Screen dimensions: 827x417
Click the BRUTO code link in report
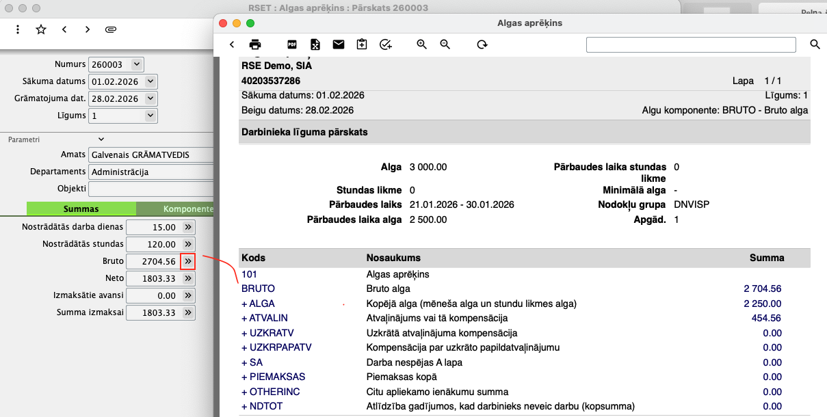coord(258,288)
